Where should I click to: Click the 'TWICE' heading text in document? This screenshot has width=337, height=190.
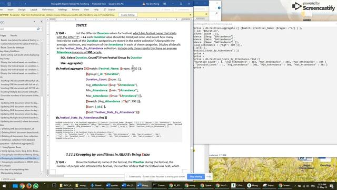tap(81, 25)
